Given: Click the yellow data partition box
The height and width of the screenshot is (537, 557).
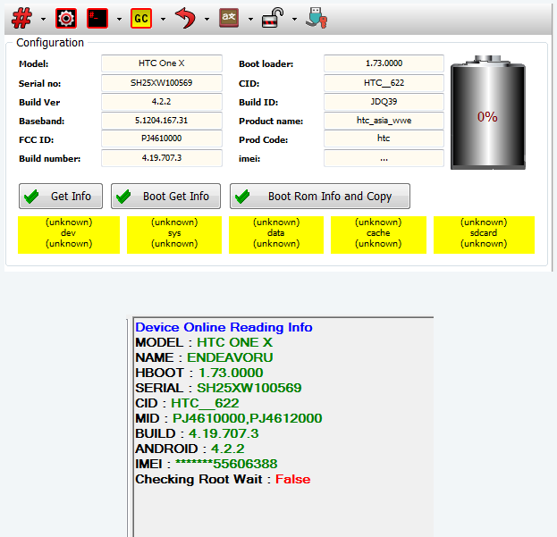Looking at the screenshot, I should [x=276, y=235].
